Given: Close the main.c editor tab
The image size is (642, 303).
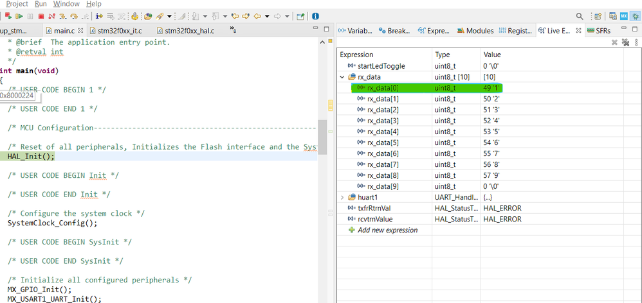Looking at the screenshot, I should (x=80, y=30).
